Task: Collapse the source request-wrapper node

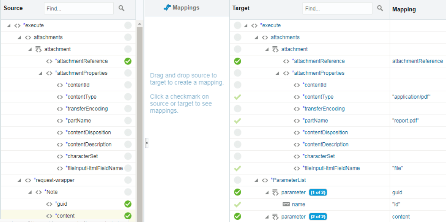Action: pyautogui.click(x=19, y=180)
